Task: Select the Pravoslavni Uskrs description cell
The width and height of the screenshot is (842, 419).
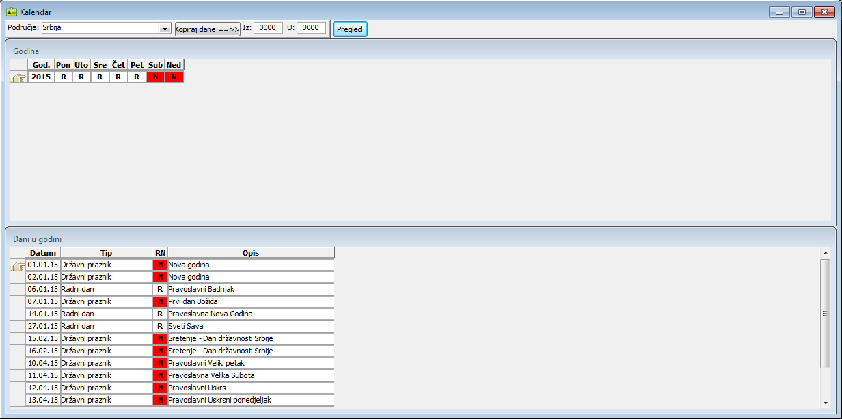Action: pyautogui.click(x=251, y=388)
